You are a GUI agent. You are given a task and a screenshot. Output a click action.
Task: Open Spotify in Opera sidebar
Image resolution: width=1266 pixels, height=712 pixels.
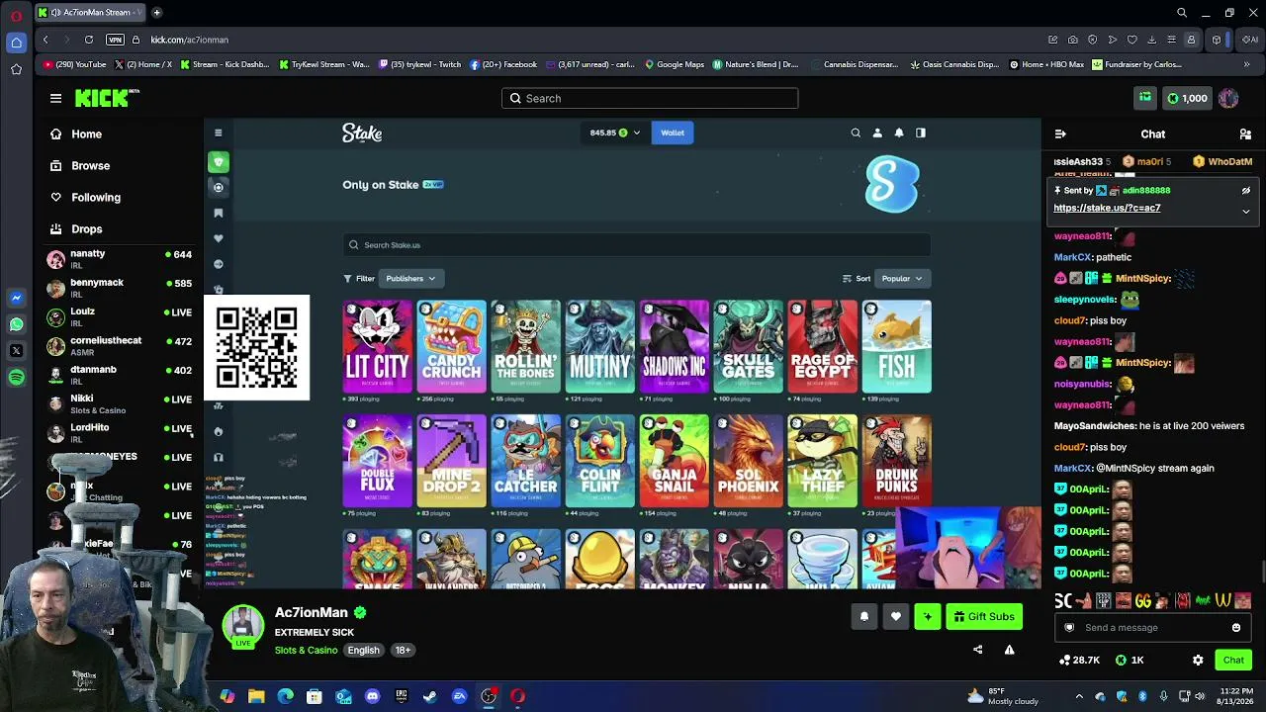pos(16,378)
